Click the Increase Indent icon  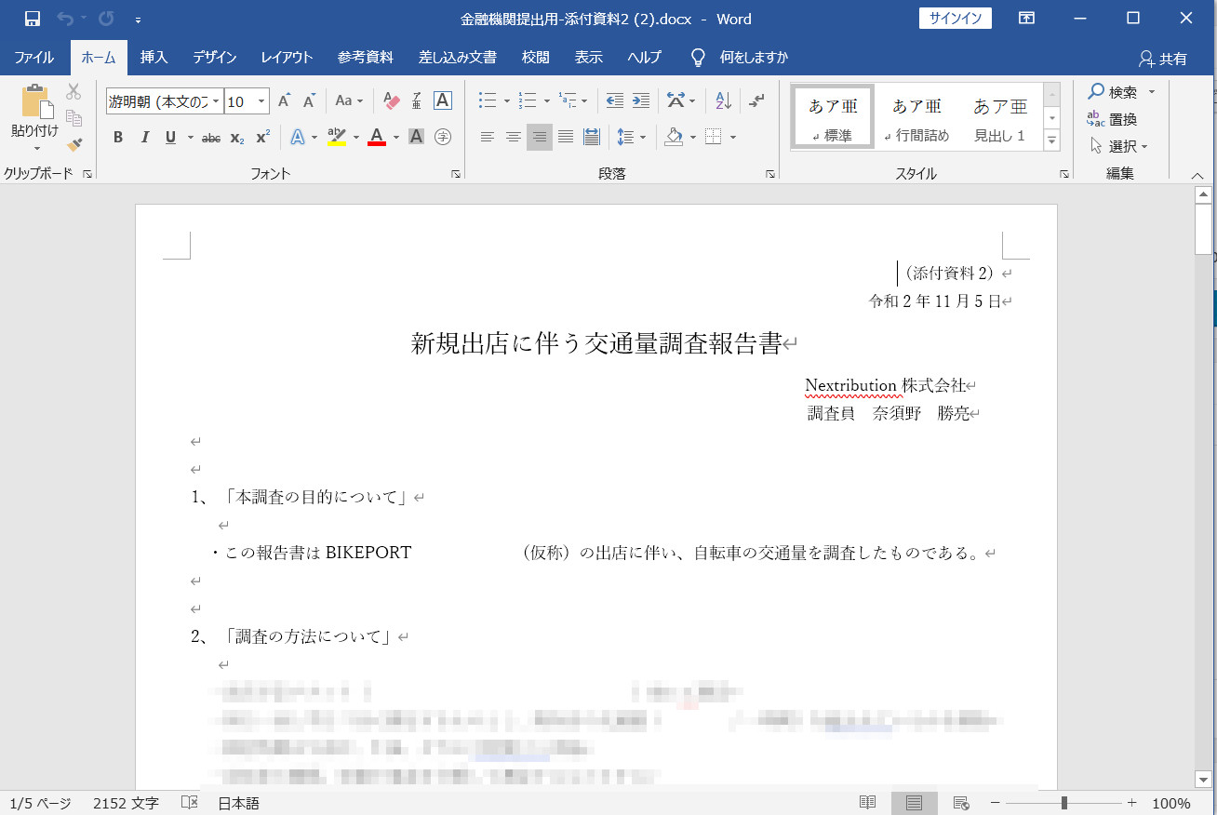[641, 100]
